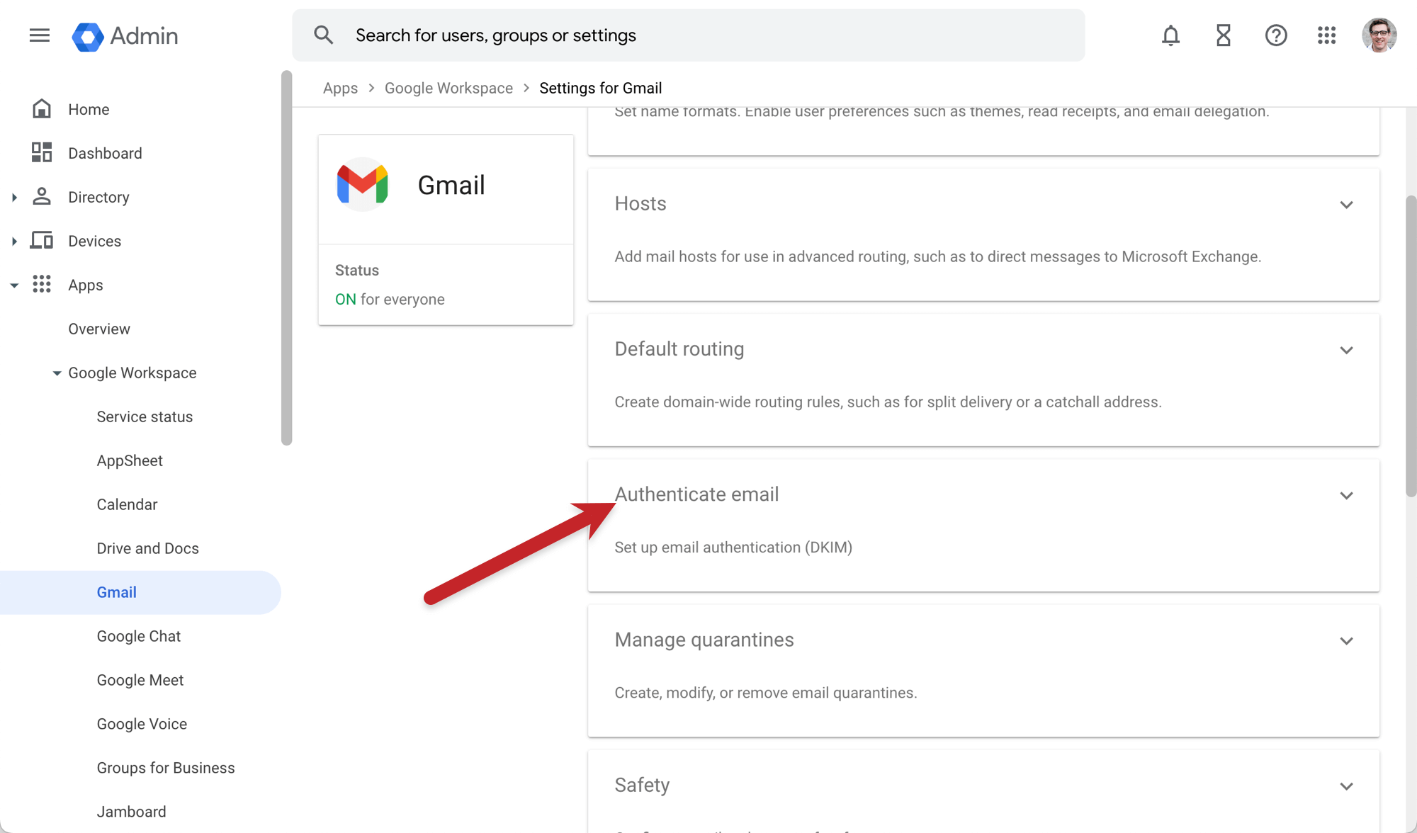Expand the Directory tree arrow
1417x833 pixels.
click(x=14, y=197)
